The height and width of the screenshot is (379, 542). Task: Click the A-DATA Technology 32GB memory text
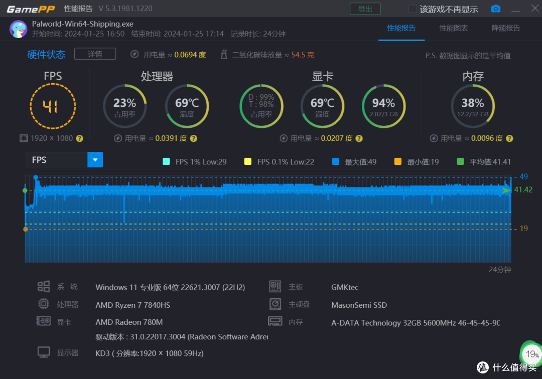[416, 323]
